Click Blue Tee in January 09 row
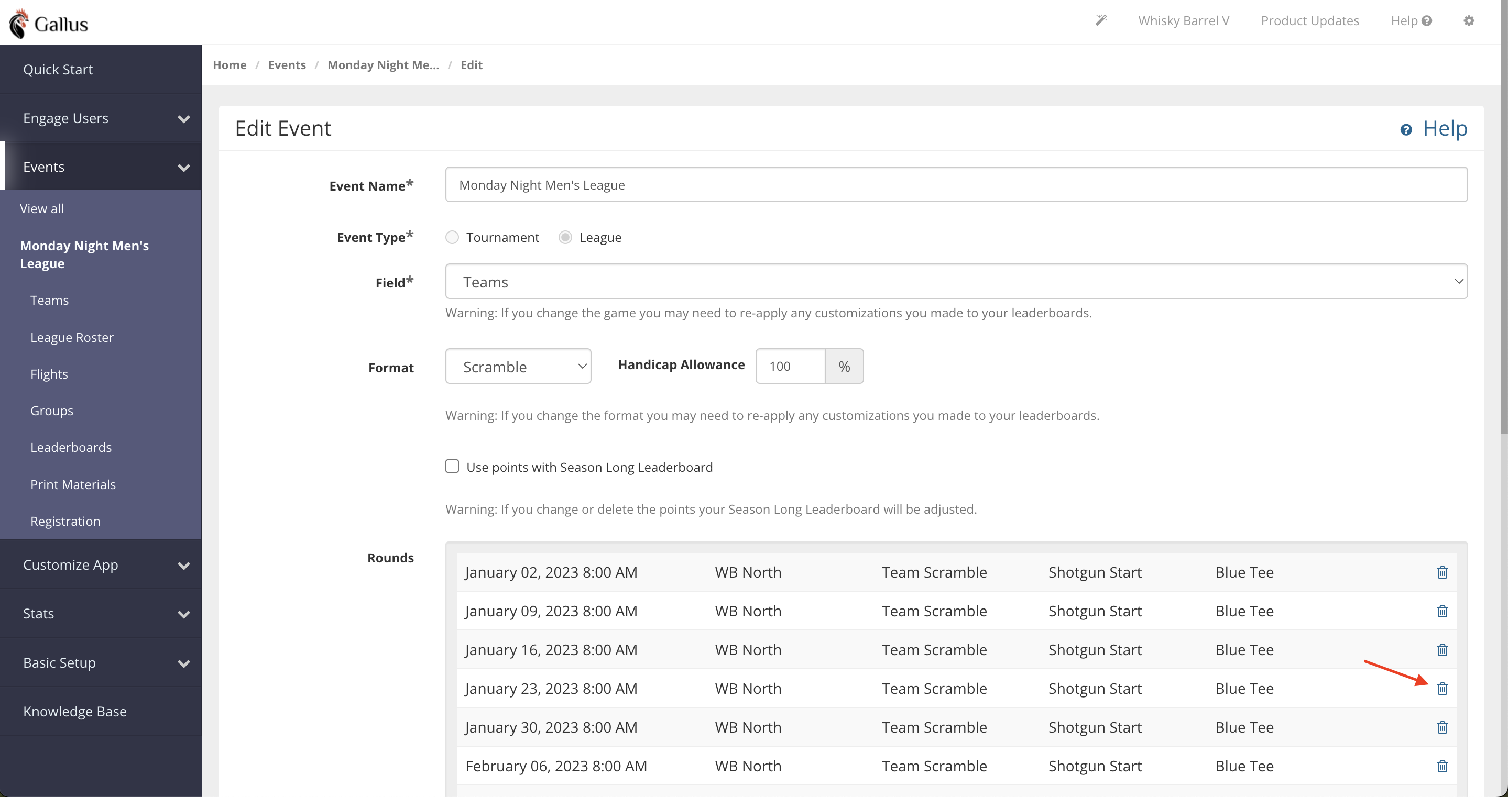Image resolution: width=1508 pixels, height=797 pixels. point(1244,611)
